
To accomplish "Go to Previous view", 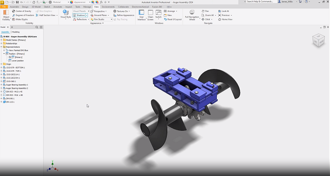I will click(x=224, y=15).
